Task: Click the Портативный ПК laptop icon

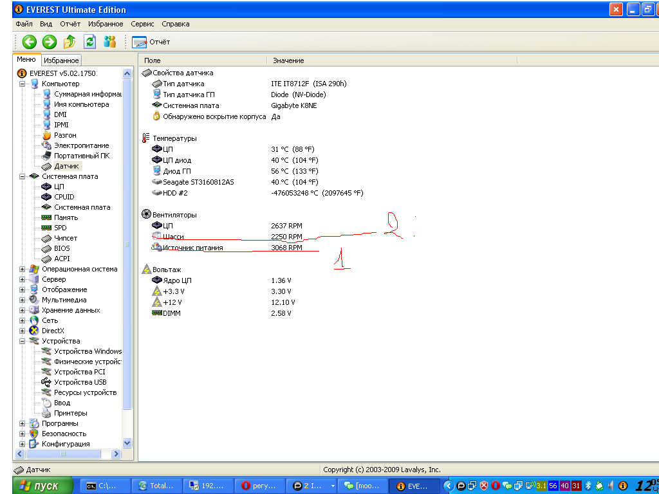Action: [46, 156]
